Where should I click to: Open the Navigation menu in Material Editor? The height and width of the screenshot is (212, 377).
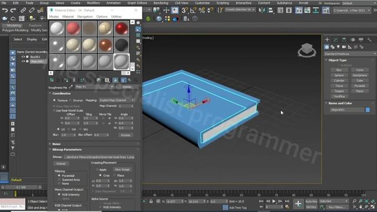85,16
